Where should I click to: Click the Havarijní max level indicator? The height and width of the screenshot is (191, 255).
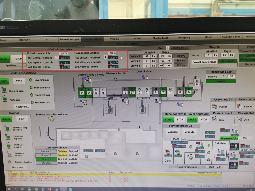pyautogui.click(x=31, y=80)
